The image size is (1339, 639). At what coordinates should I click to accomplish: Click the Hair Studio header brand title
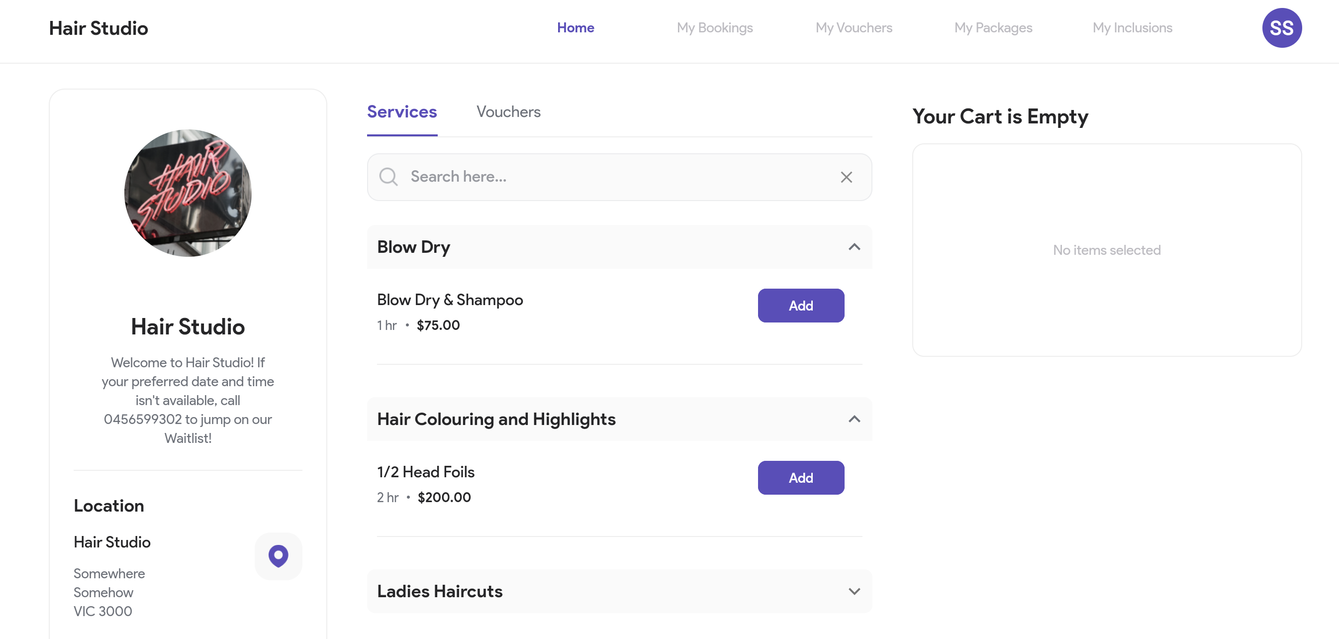click(98, 28)
